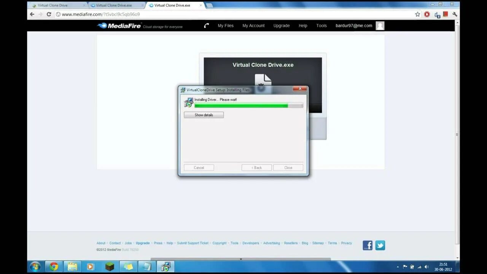Click the bardur97@me.com account email
The width and height of the screenshot is (487, 274).
(354, 25)
